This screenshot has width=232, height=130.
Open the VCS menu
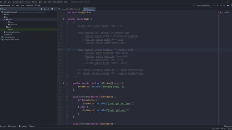(x=54, y=2)
